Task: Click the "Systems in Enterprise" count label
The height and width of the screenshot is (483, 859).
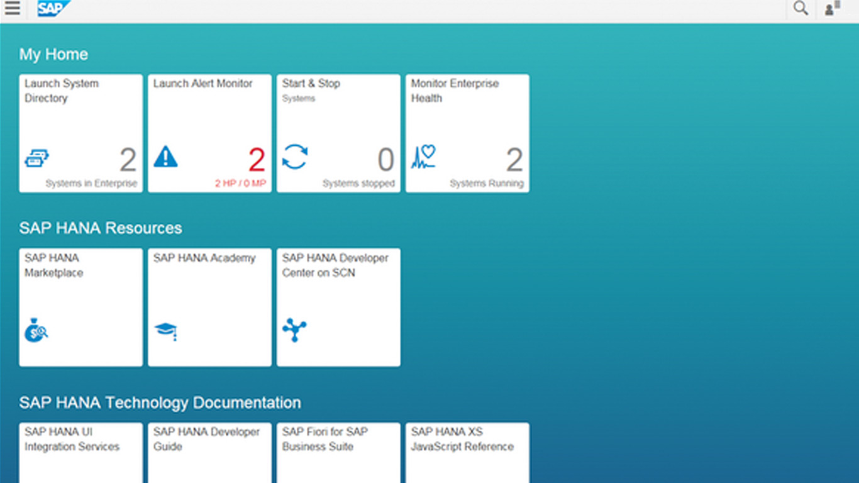Action: pyautogui.click(x=91, y=184)
